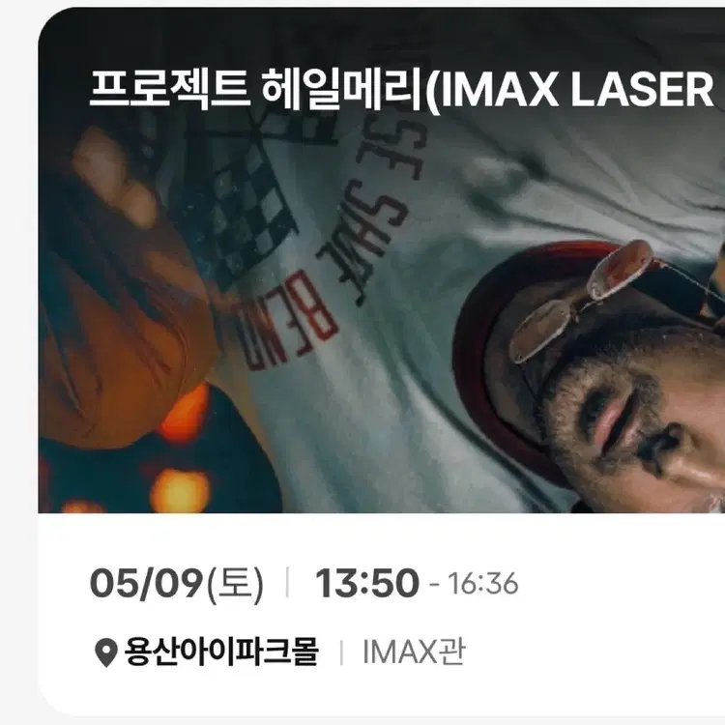Screen dimensions: 725x725
Task: Select the (토) weekday label
Action: pos(235,584)
